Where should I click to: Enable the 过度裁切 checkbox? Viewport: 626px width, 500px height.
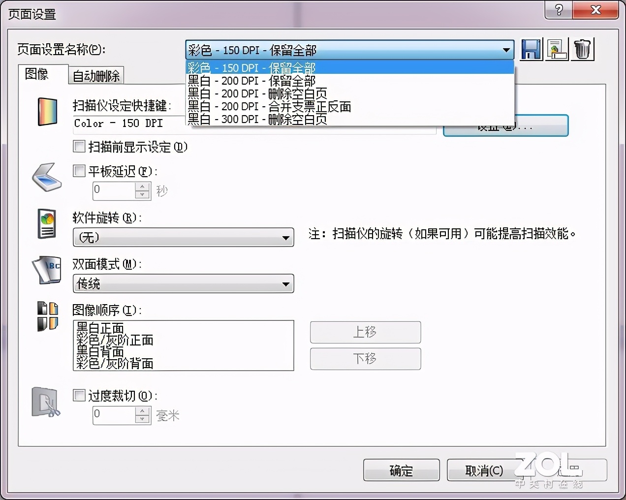[79, 395]
